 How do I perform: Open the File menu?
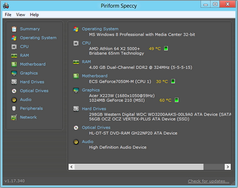8,15
